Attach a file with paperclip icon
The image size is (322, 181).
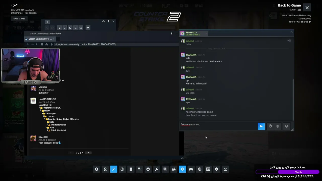(x=277, y=126)
